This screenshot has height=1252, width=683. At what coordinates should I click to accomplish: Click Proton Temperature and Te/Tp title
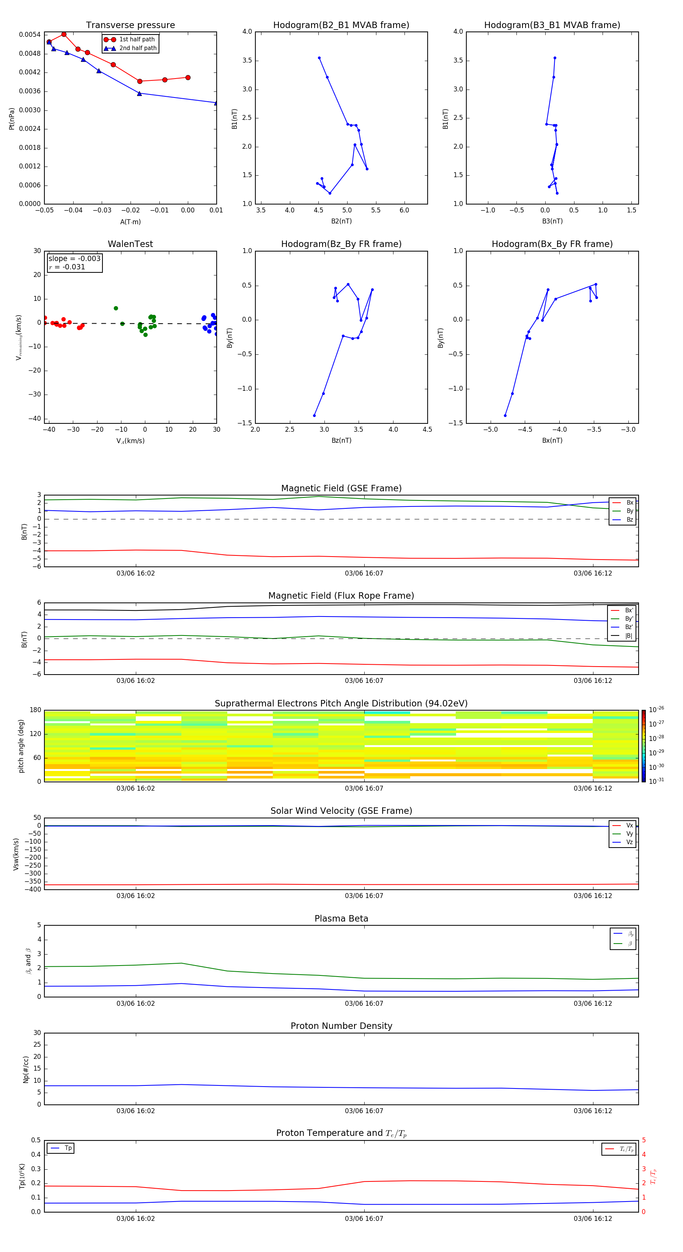[341, 1133]
